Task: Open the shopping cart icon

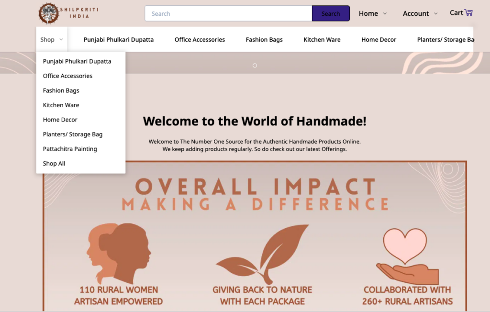Action: 468,13
